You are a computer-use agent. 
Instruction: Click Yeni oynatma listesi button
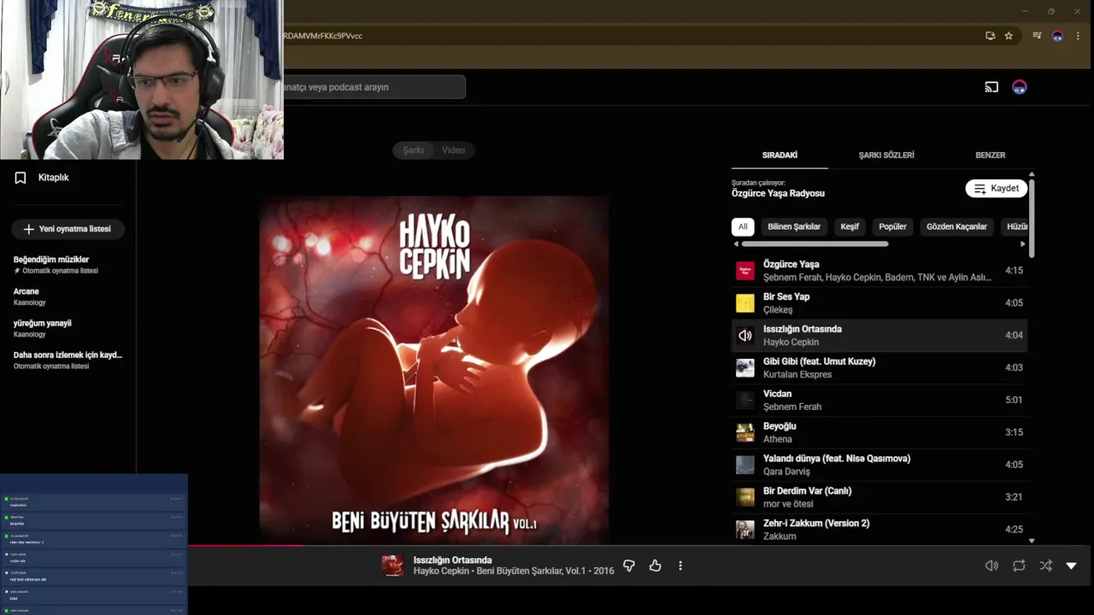pyautogui.click(x=68, y=229)
